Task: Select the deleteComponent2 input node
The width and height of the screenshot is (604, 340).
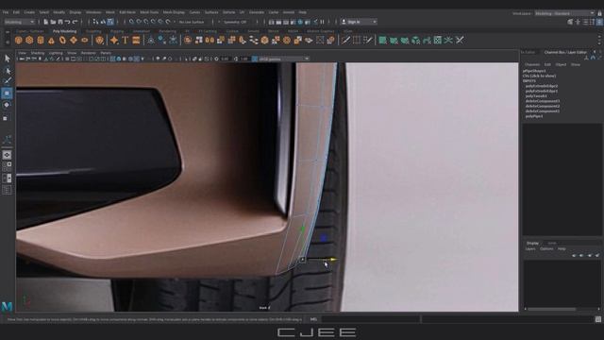Action: pyautogui.click(x=543, y=106)
